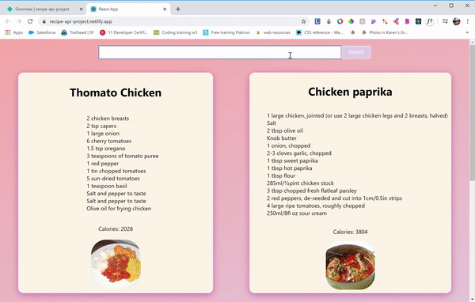Image resolution: width=475 pixels, height=302 pixels.
Task: Open the Free training Flatiron bookmark
Action: pyautogui.click(x=226, y=32)
